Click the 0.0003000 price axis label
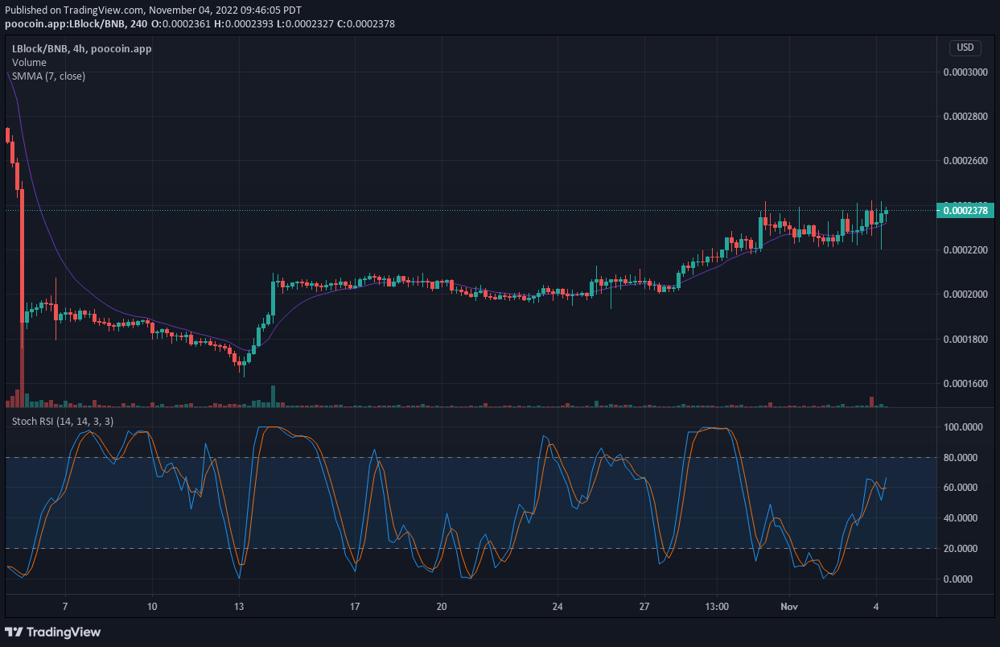Screen dimensions: 1000x647 click(965, 72)
